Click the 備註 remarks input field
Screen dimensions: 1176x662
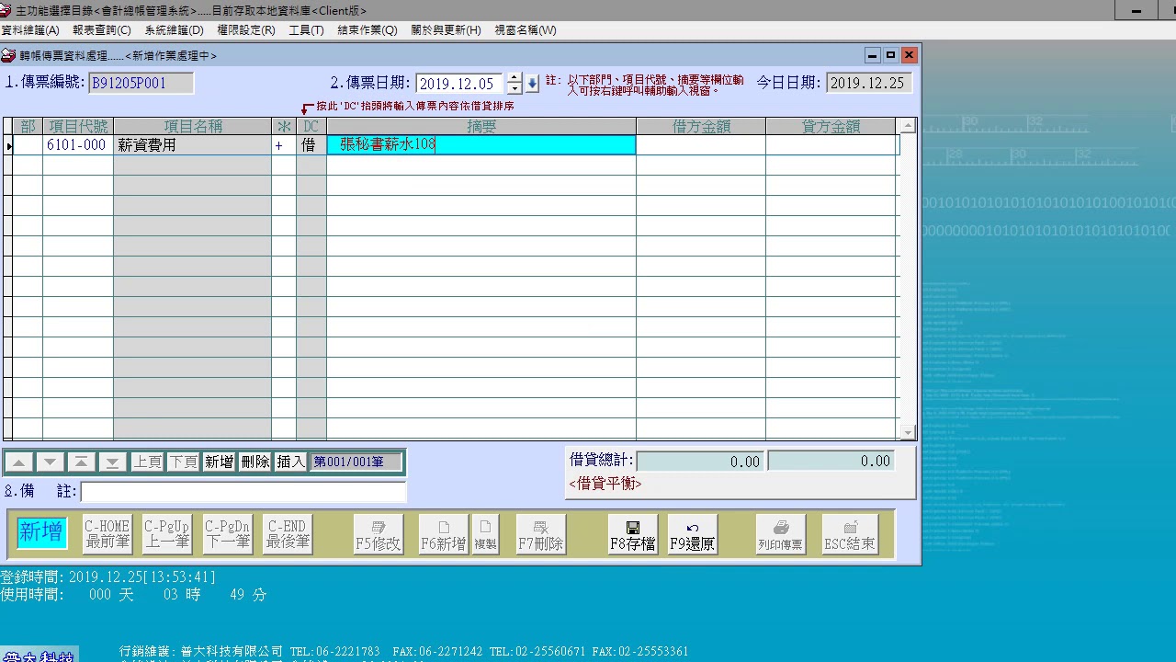(x=243, y=492)
